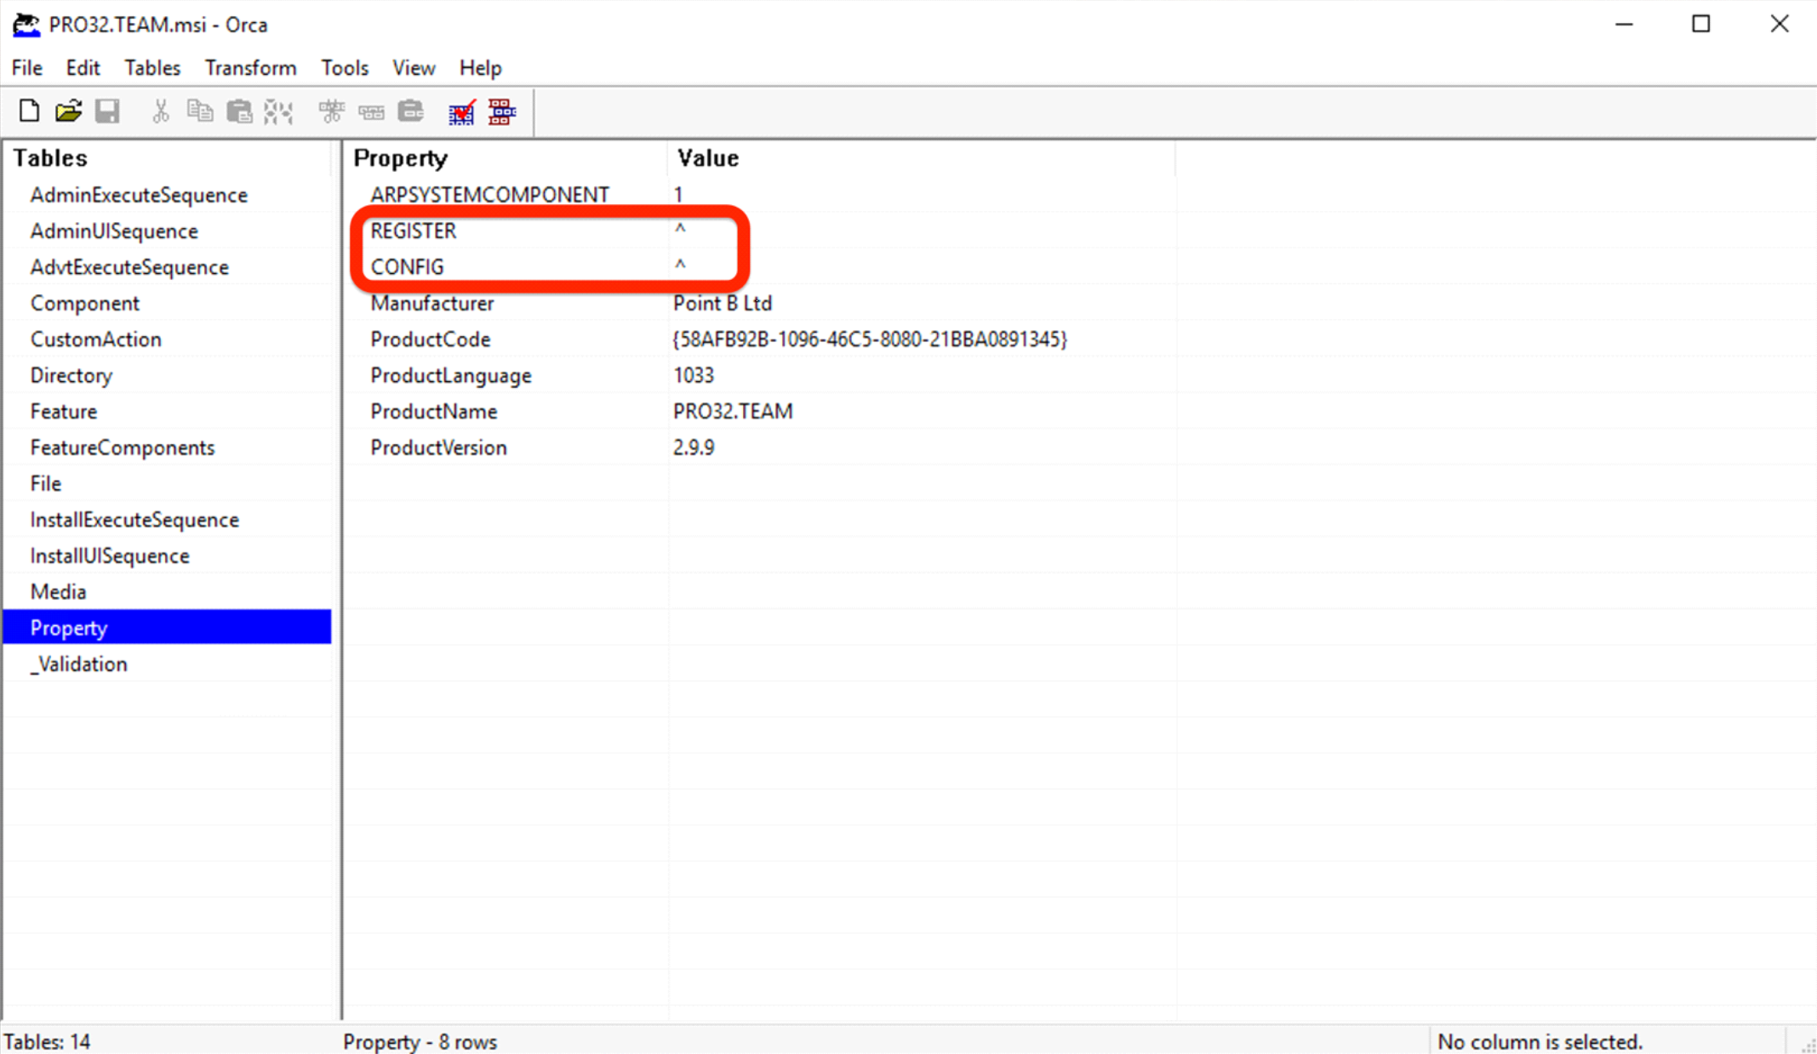The width and height of the screenshot is (1817, 1054).
Task: Click the ProductVersion 2.9.9 value
Action: (x=694, y=447)
